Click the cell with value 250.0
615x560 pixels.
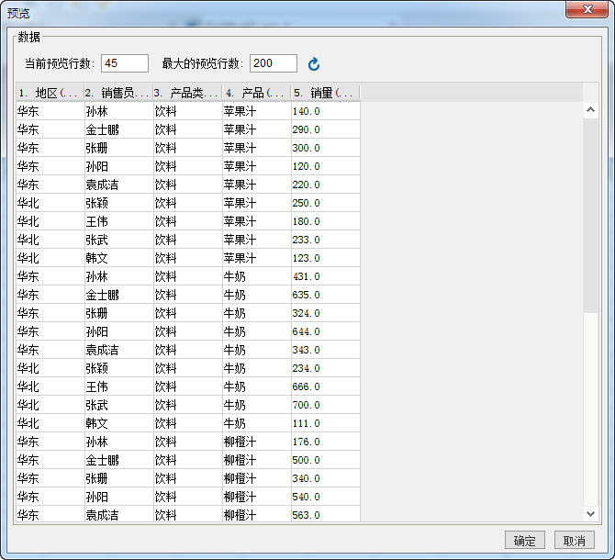click(x=326, y=203)
